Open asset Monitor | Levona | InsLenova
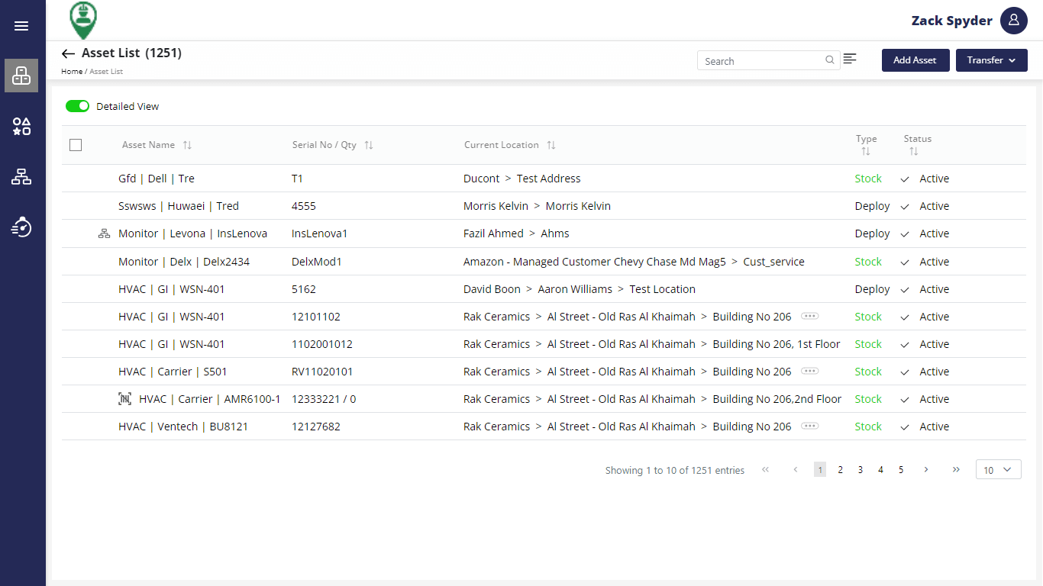Viewport: 1043px width, 586px height. point(192,233)
